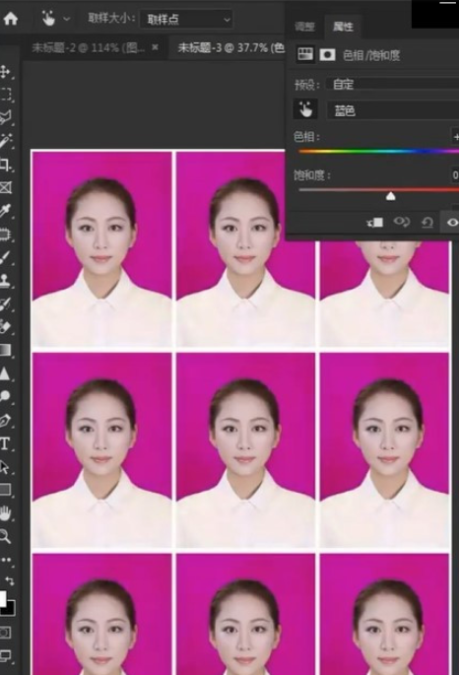
Task: Reset adjustment to defaults
Action: (x=426, y=222)
